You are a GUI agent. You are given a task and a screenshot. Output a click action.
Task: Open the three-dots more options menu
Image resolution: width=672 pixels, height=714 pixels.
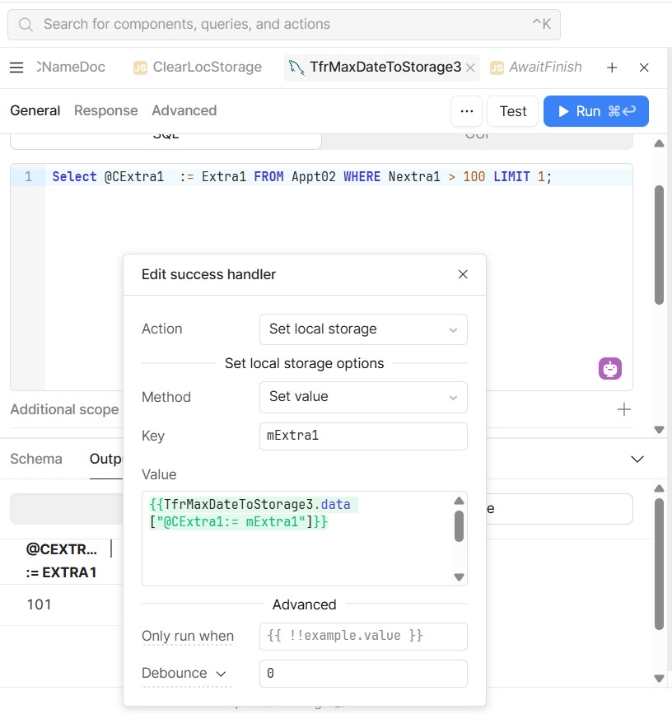pyautogui.click(x=466, y=111)
